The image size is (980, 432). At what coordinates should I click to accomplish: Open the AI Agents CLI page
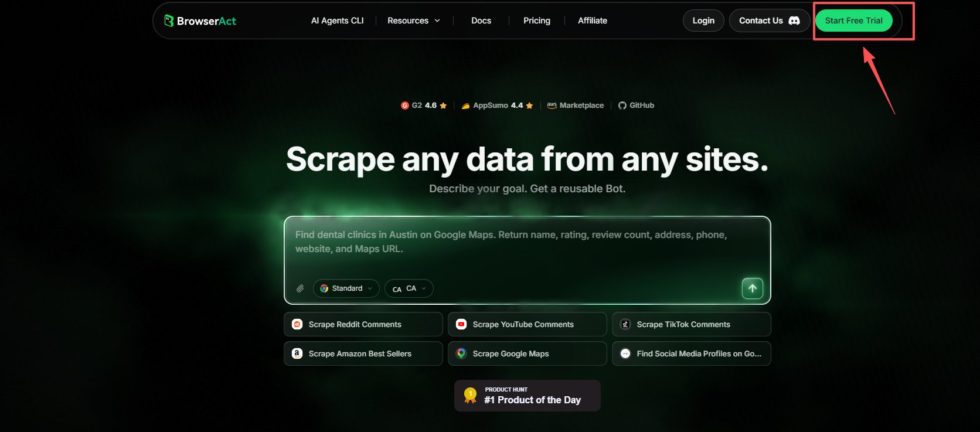337,21
